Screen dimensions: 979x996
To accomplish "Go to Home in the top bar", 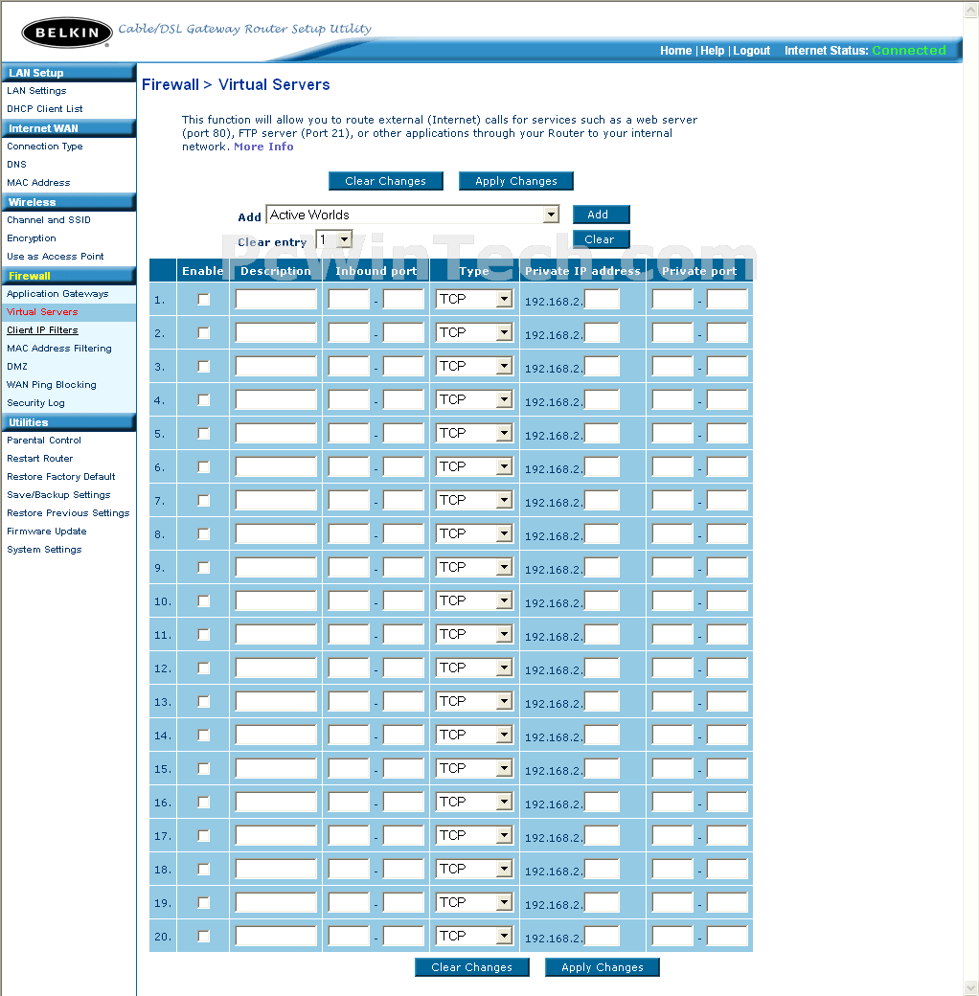I will tap(675, 51).
